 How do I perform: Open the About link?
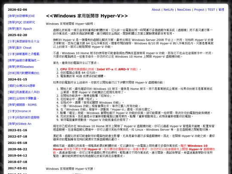click(156, 9)
